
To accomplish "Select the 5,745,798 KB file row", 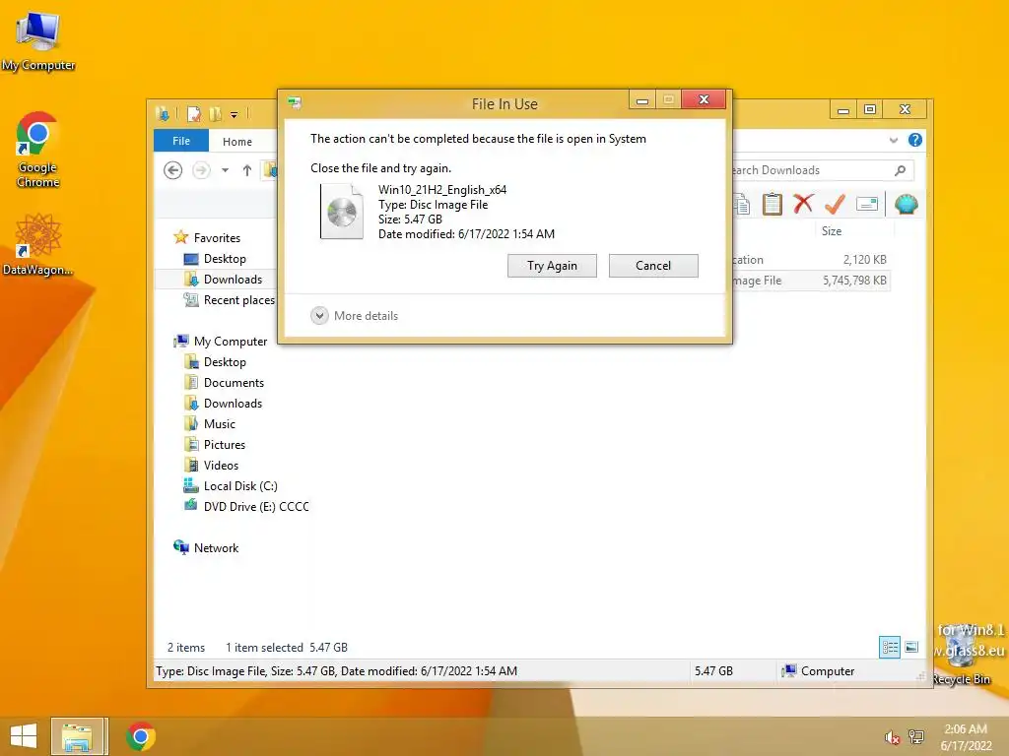I will coord(811,281).
